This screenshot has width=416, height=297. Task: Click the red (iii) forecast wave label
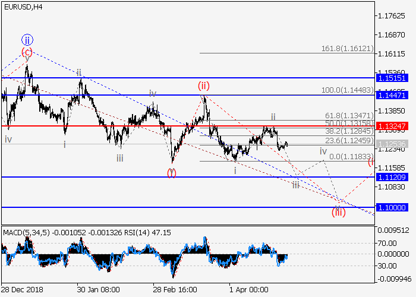[339, 211]
